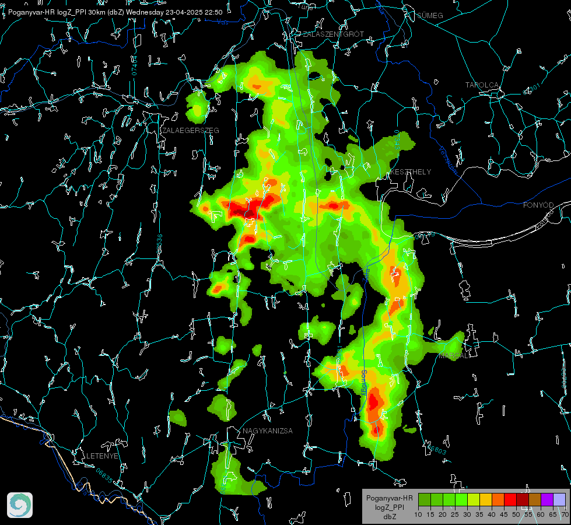Click the ZALASZENTGRÓT city label
The width and height of the screenshot is (571, 525).
point(333,34)
